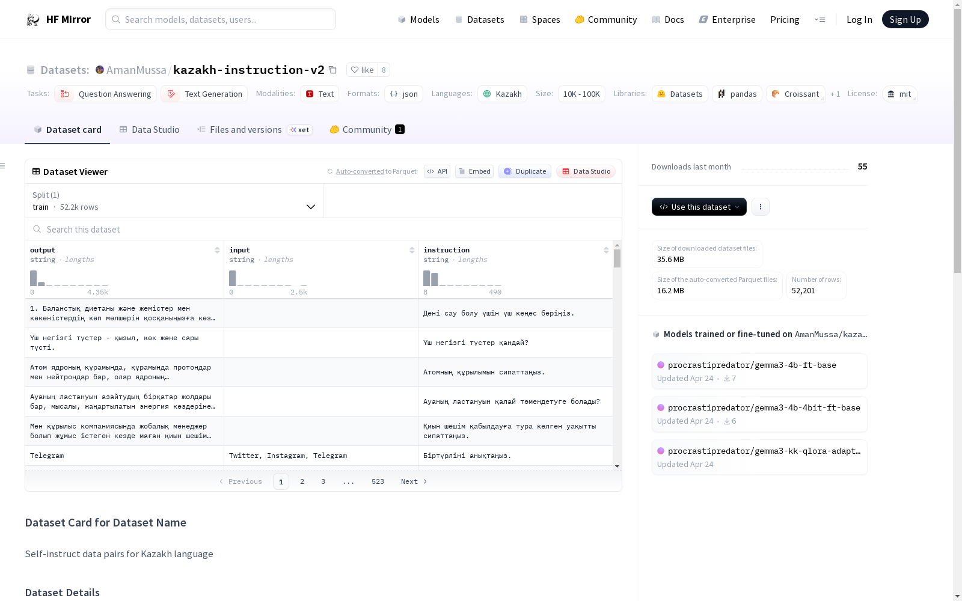The image size is (962, 601).
Task: Jump to page 523 of the viewer
Action: 378,481
